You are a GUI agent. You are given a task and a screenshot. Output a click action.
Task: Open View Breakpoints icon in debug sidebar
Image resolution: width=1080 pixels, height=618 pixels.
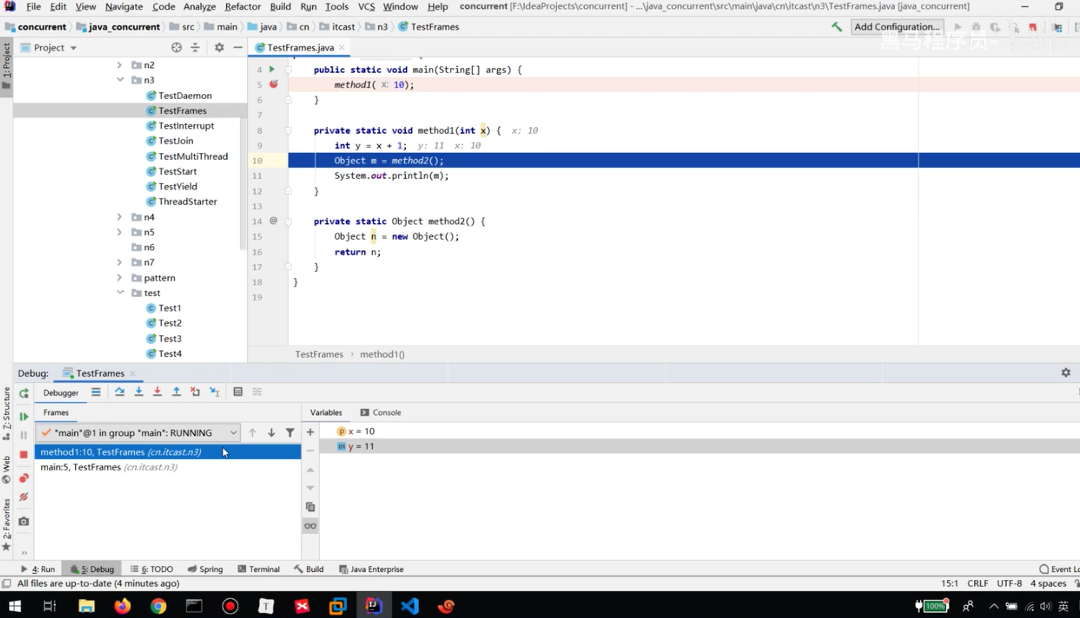[x=24, y=478]
